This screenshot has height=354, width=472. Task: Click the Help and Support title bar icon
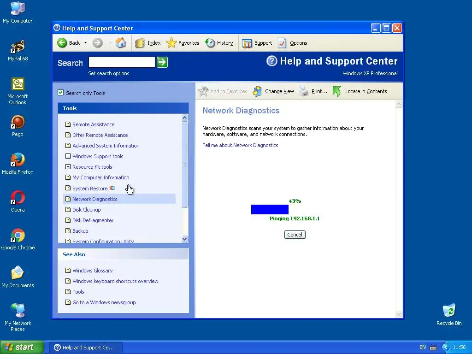pyautogui.click(x=57, y=28)
